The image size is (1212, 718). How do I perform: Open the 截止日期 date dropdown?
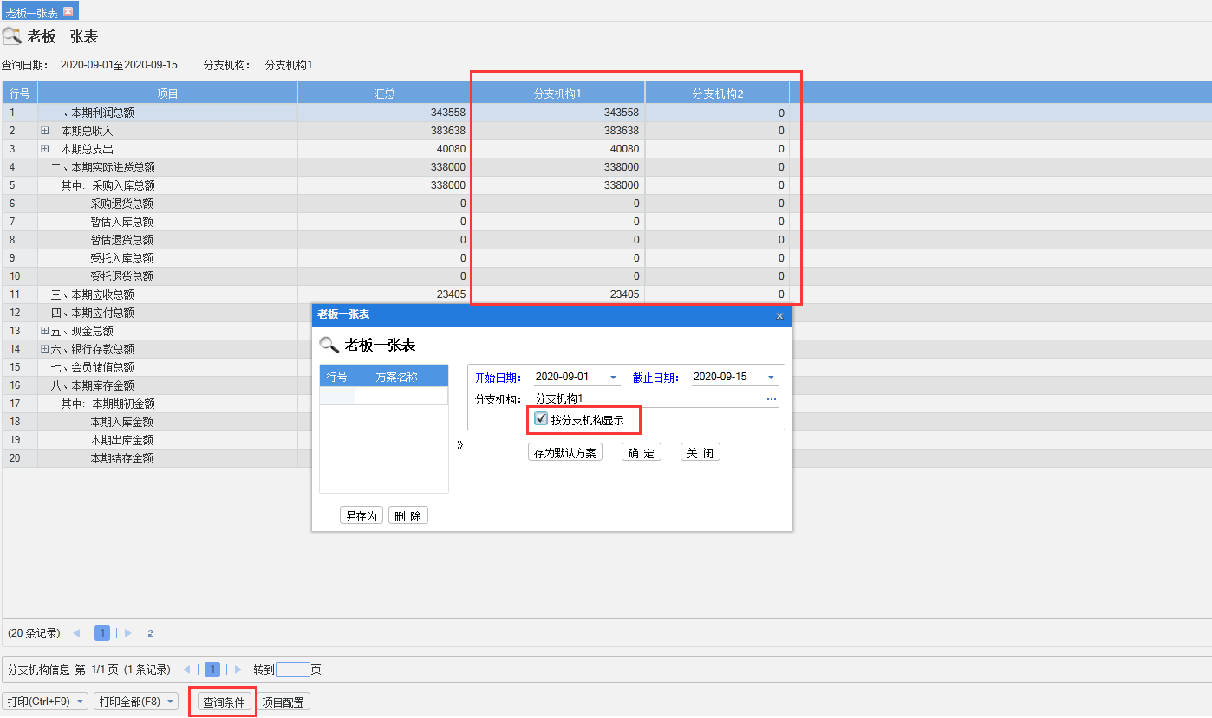click(771, 378)
